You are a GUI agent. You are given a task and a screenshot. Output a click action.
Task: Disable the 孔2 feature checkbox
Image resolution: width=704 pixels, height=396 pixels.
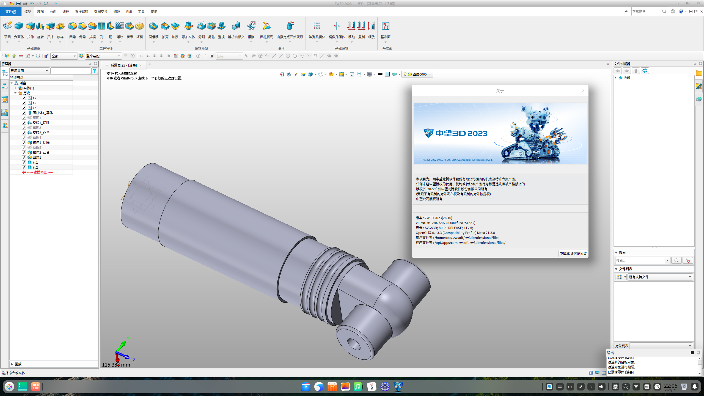(24, 167)
